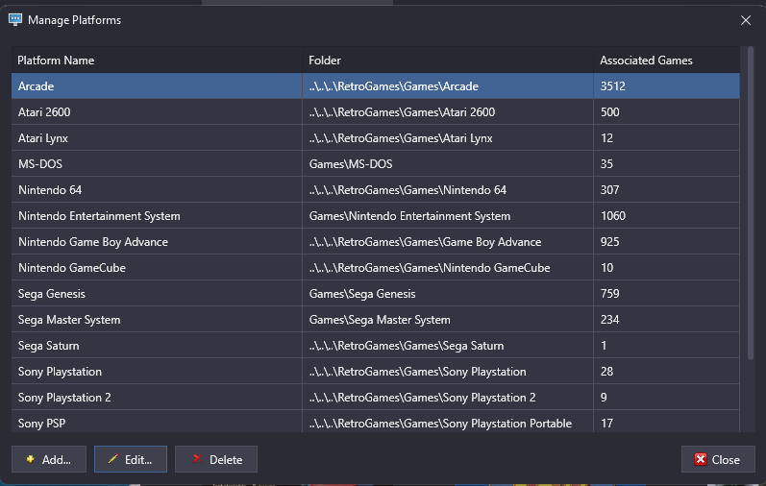
Task: Click the pencil icon on Edit button
Action: tap(112, 459)
